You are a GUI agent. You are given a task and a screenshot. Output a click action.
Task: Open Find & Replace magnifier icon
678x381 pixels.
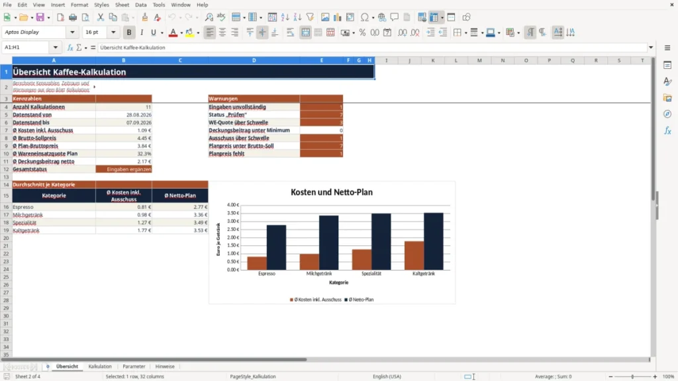209,17
